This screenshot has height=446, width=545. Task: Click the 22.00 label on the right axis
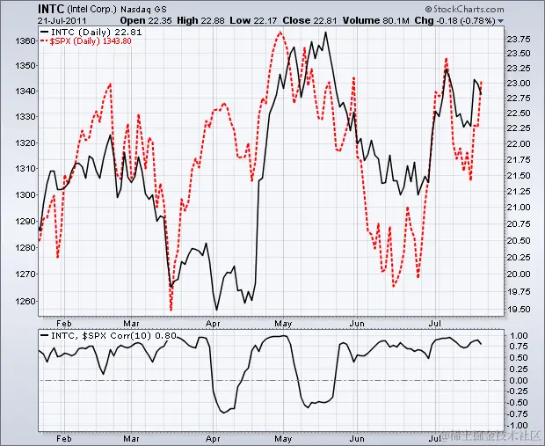pos(519,143)
